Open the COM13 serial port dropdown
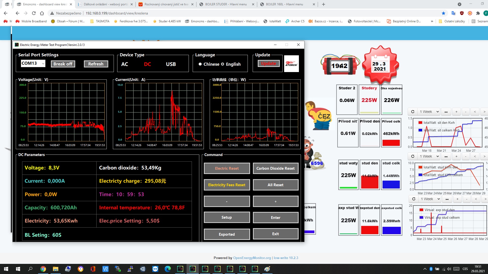The width and height of the screenshot is (488, 274). [33, 63]
